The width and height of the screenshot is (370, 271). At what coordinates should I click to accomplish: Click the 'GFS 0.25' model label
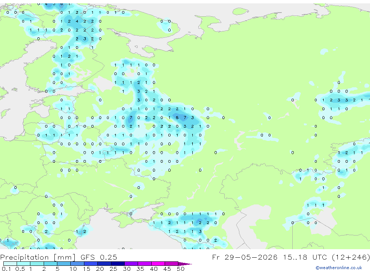(99, 257)
